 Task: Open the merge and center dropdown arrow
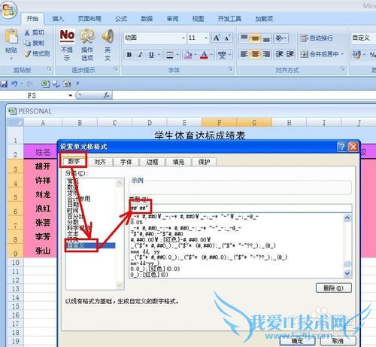[x=342, y=54]
